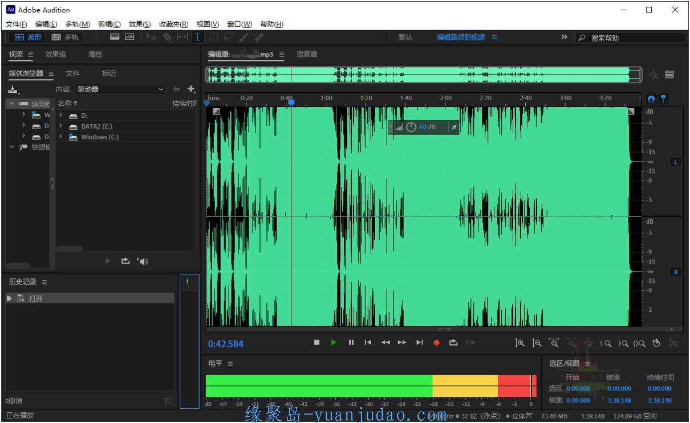The width and height of the screenshot is (690, 423).
Task: Click zoom in amplitude icon
Action: (x=519, y=343)
